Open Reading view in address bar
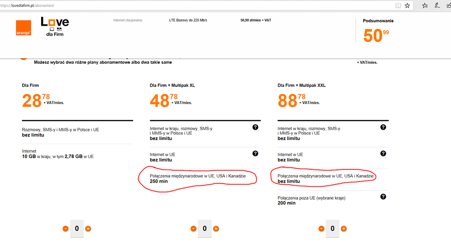 point(398,5)
